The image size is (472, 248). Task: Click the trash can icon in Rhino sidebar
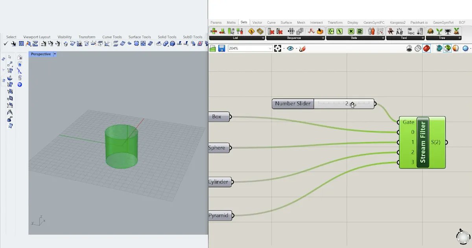[x=20, y=78]
